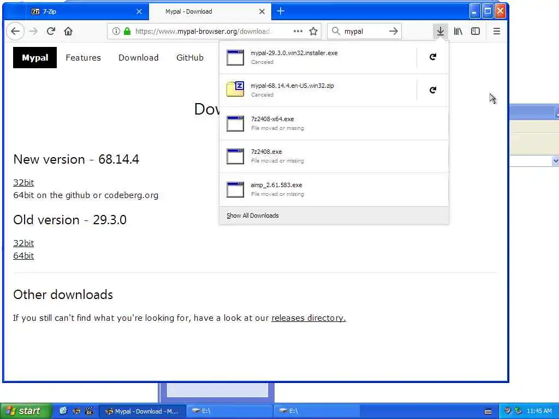Click Show All Downloads
The height and width of the screenshot is (419, 559).
253,216
